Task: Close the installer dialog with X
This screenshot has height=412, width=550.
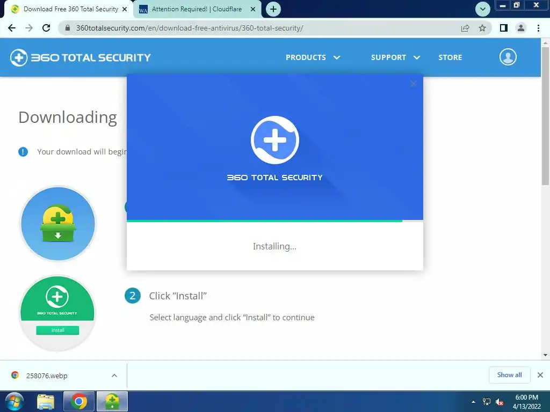Action: [413, 83]
